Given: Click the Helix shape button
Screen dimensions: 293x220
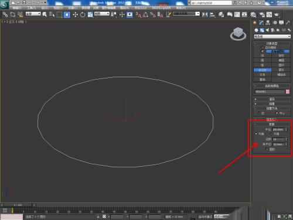Looking at the screenshot, I should pos(281,75).
